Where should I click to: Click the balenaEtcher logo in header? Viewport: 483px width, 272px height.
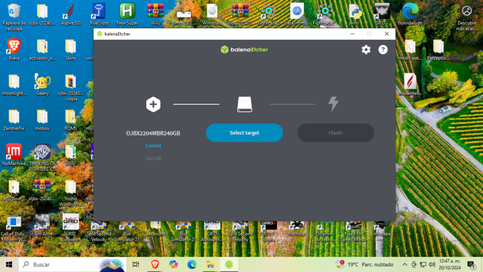(x=244, y=50)
